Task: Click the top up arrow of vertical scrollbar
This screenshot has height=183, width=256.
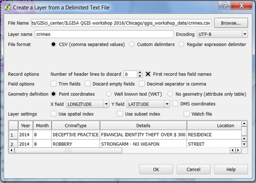Action: click(x=244, y=124)
